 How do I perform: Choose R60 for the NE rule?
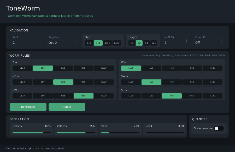pos(84,82)
